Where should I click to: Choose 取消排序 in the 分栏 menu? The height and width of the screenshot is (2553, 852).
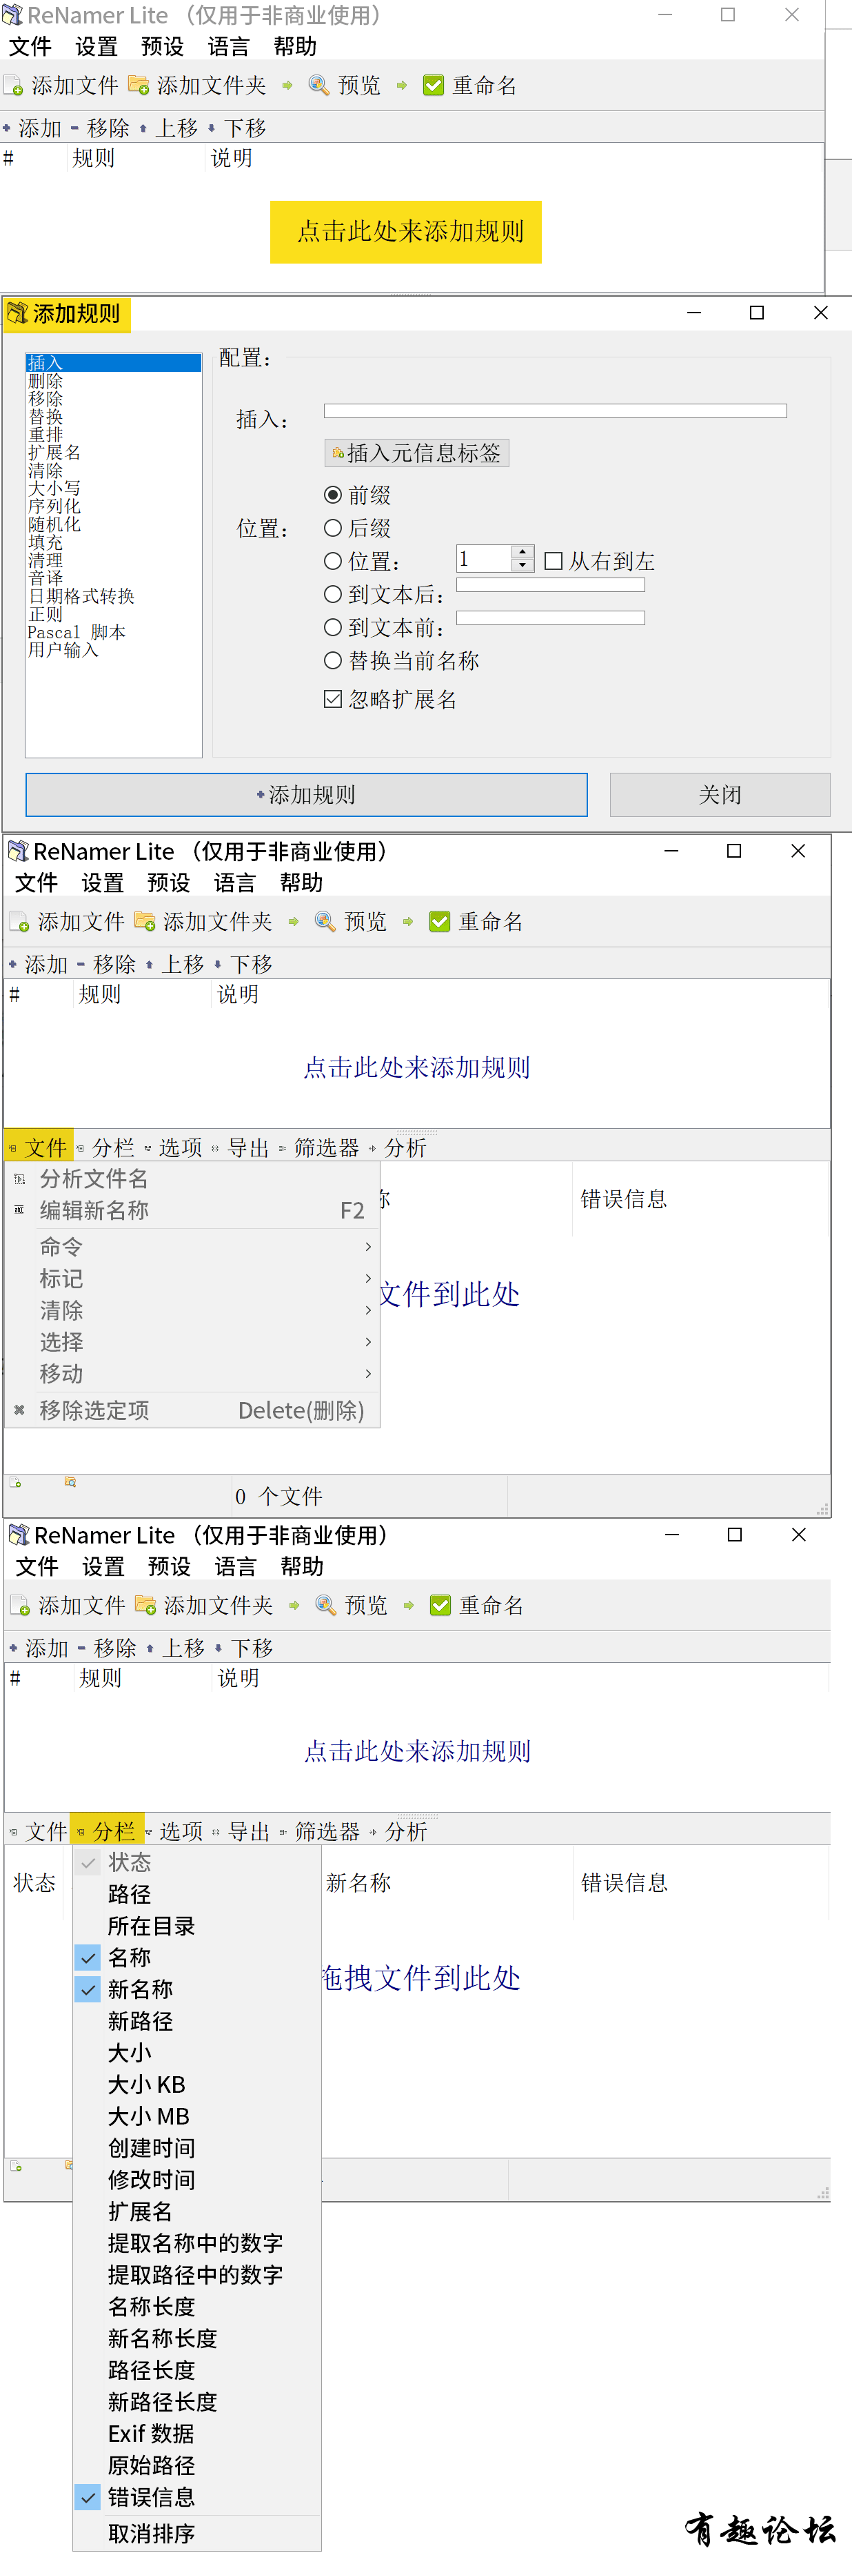click(x=197, y=2533)
